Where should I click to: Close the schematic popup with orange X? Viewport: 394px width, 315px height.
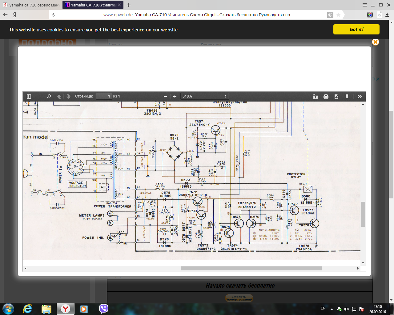click(375, 42)
